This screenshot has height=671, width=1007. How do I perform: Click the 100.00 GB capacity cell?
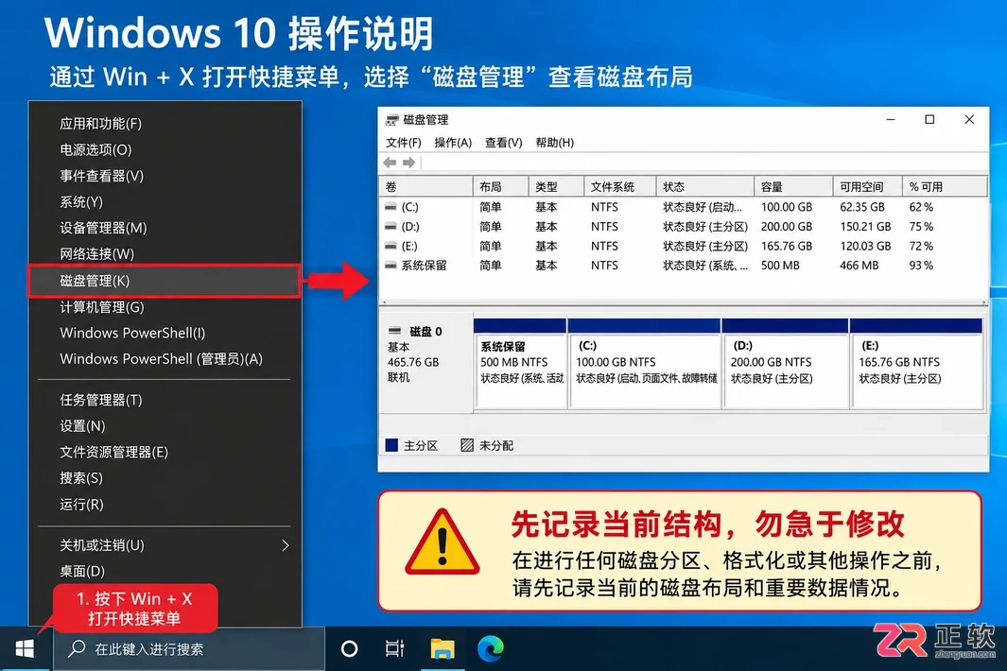pos(786,207)
